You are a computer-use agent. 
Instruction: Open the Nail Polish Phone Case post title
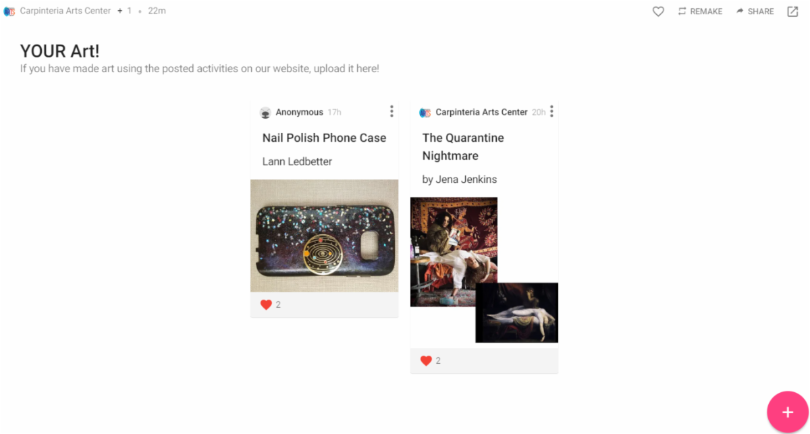pos(324,138)
